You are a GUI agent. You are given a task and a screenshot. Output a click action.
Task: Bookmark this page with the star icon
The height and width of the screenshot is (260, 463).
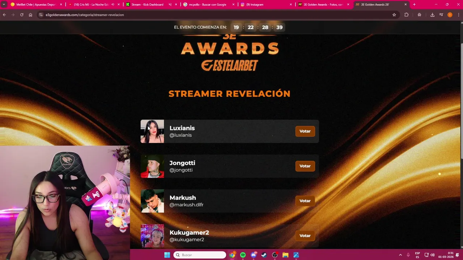pyautogui.click(x=394, y=15)
